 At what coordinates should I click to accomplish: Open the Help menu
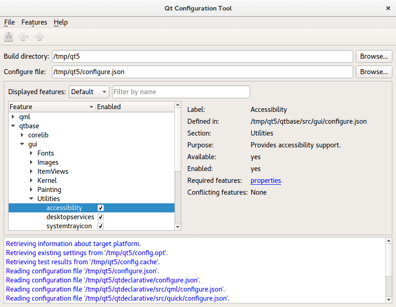(x=61, y=22)
